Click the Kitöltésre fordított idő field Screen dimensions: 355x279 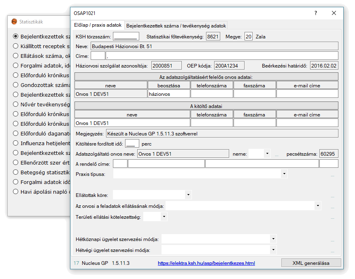pyautogui.click(x=132, y=144)
